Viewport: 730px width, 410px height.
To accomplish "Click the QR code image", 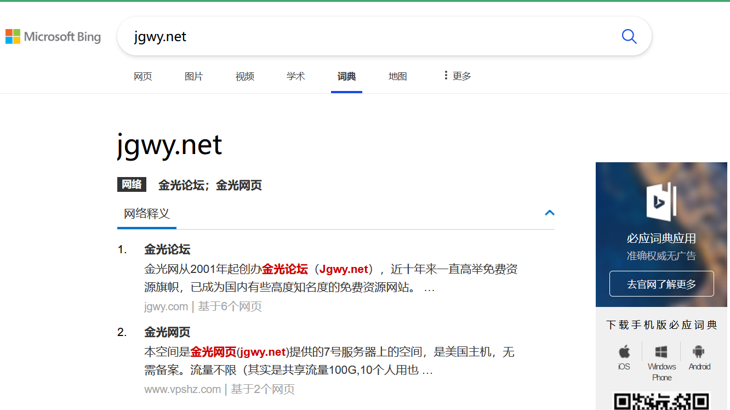I will coord(661,402).
